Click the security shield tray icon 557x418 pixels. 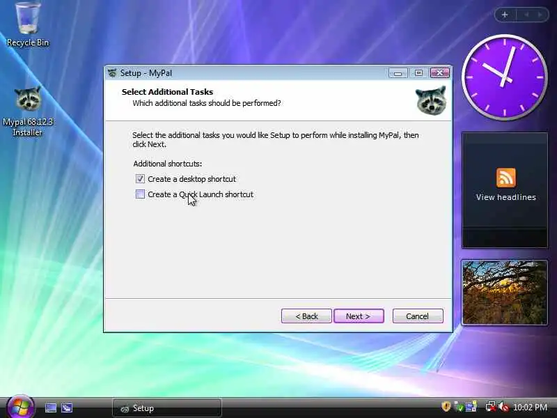(446, 406)
